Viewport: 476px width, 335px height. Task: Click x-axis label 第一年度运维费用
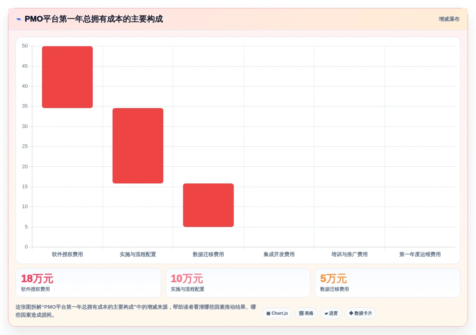(x=420, y=254)
